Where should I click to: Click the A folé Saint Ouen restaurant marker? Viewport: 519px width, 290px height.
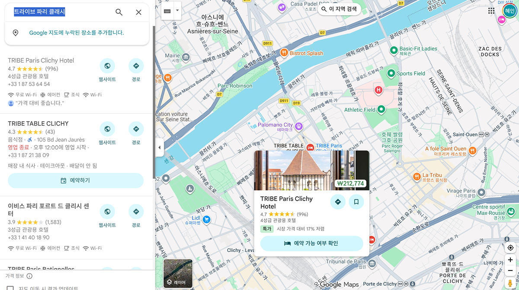(472, 151)
